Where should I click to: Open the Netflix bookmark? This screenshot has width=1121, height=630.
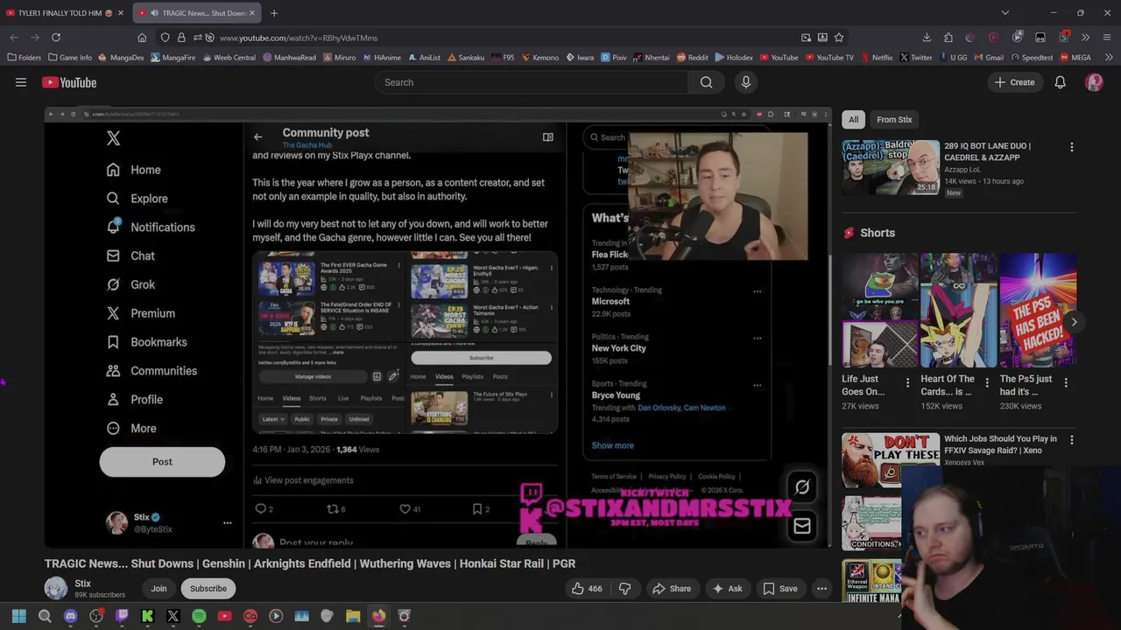877,58
